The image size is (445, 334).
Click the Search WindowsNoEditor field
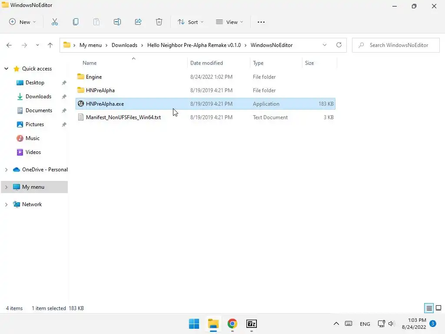[396, 45]
